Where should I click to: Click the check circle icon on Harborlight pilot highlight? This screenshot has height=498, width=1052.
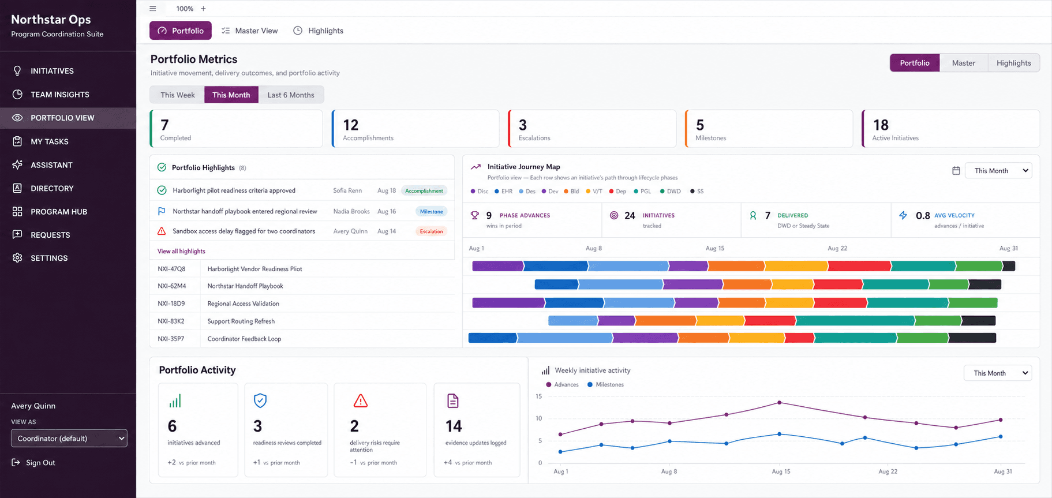162,190
